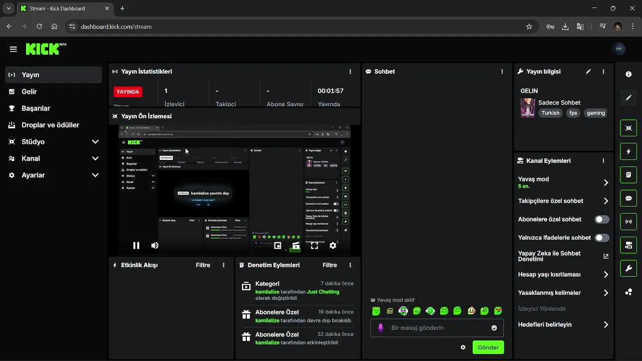Screen dimensions: 642x361
Task: Toggle moderation actions note widget icon
Action: 628,175
